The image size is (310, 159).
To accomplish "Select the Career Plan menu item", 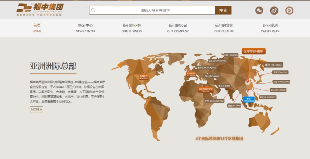I will click(x=270, y=28).
